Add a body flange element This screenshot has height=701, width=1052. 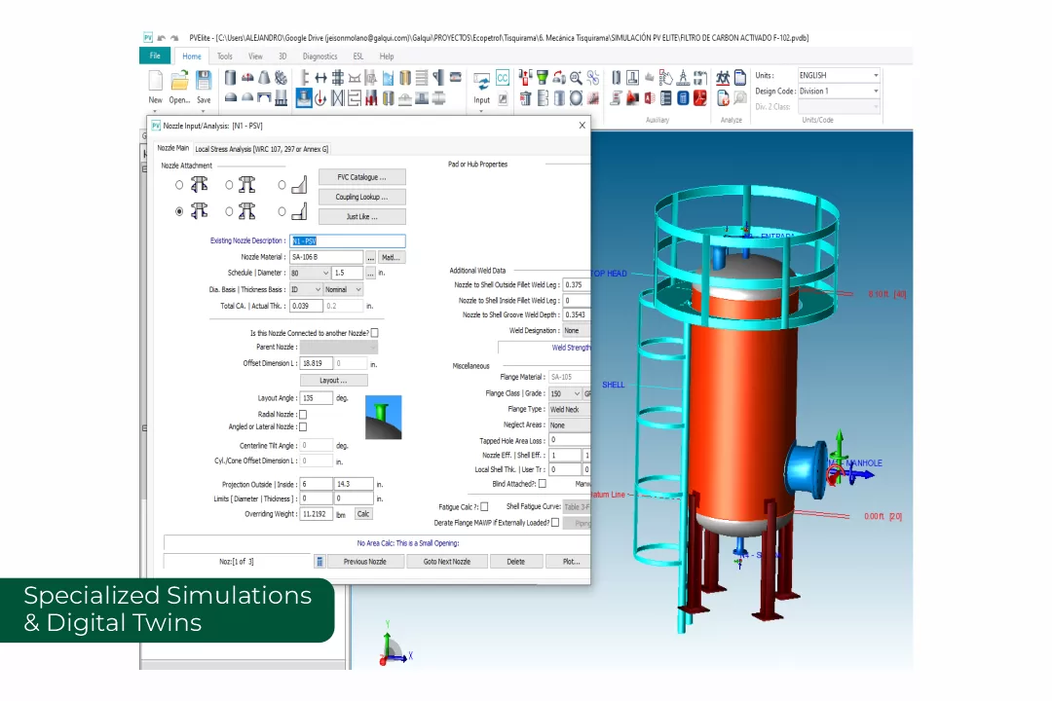(x=281, y=78)
